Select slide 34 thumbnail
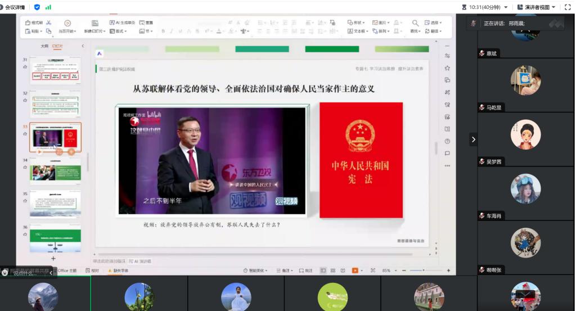The image size is (576, 311). click(x=55, y=170)
